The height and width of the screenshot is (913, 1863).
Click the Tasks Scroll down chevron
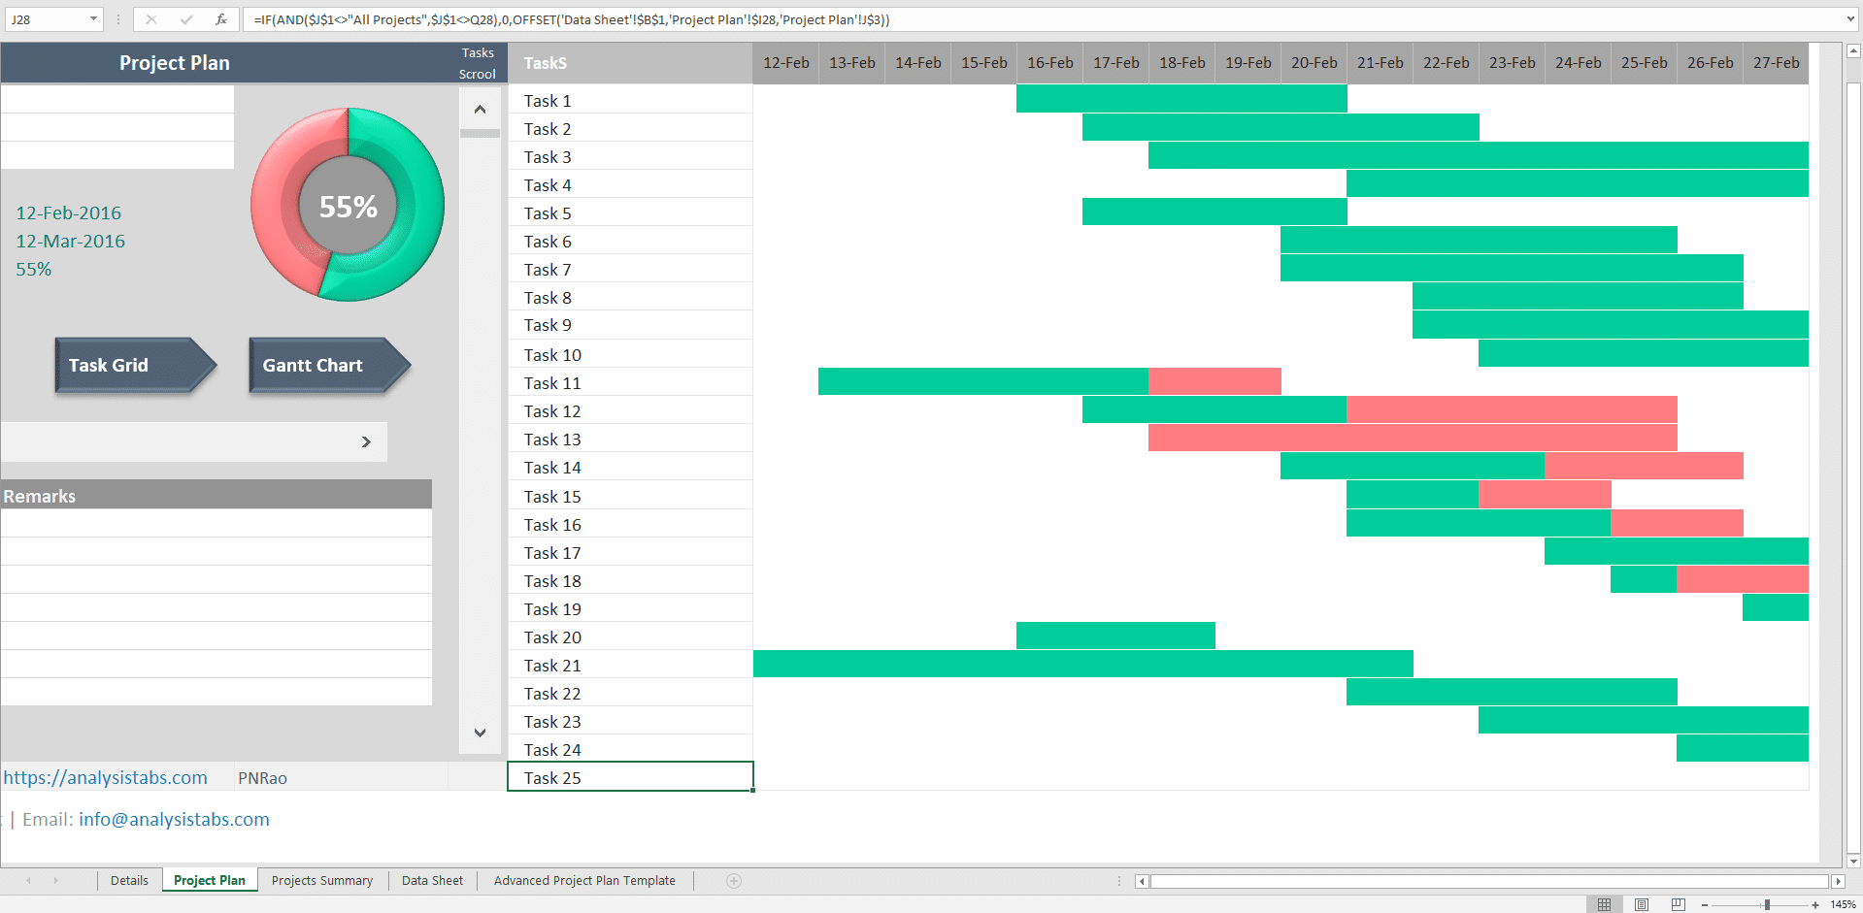tap(480, 734)
